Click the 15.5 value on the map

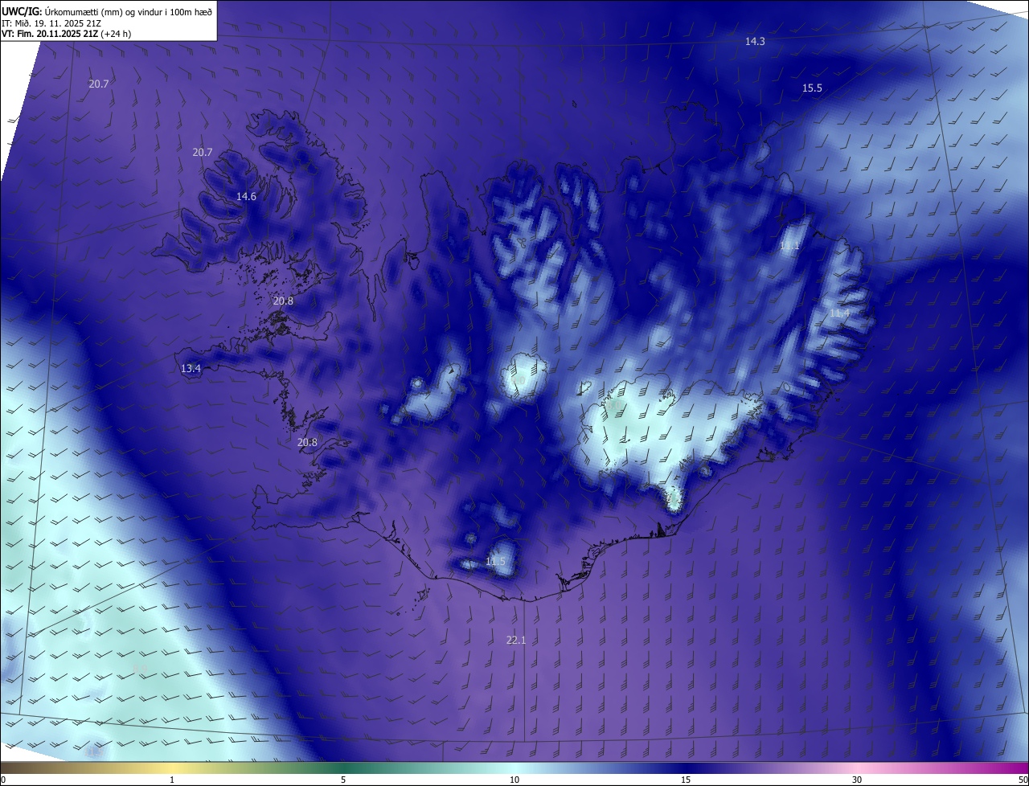coord(812,88)
